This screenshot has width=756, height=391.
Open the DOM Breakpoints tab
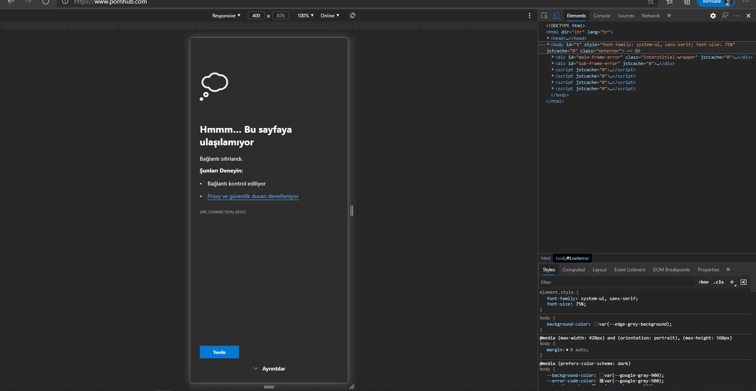click(671, 270)
